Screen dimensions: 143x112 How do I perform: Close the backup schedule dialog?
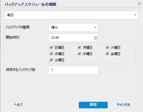coord(139,4)
